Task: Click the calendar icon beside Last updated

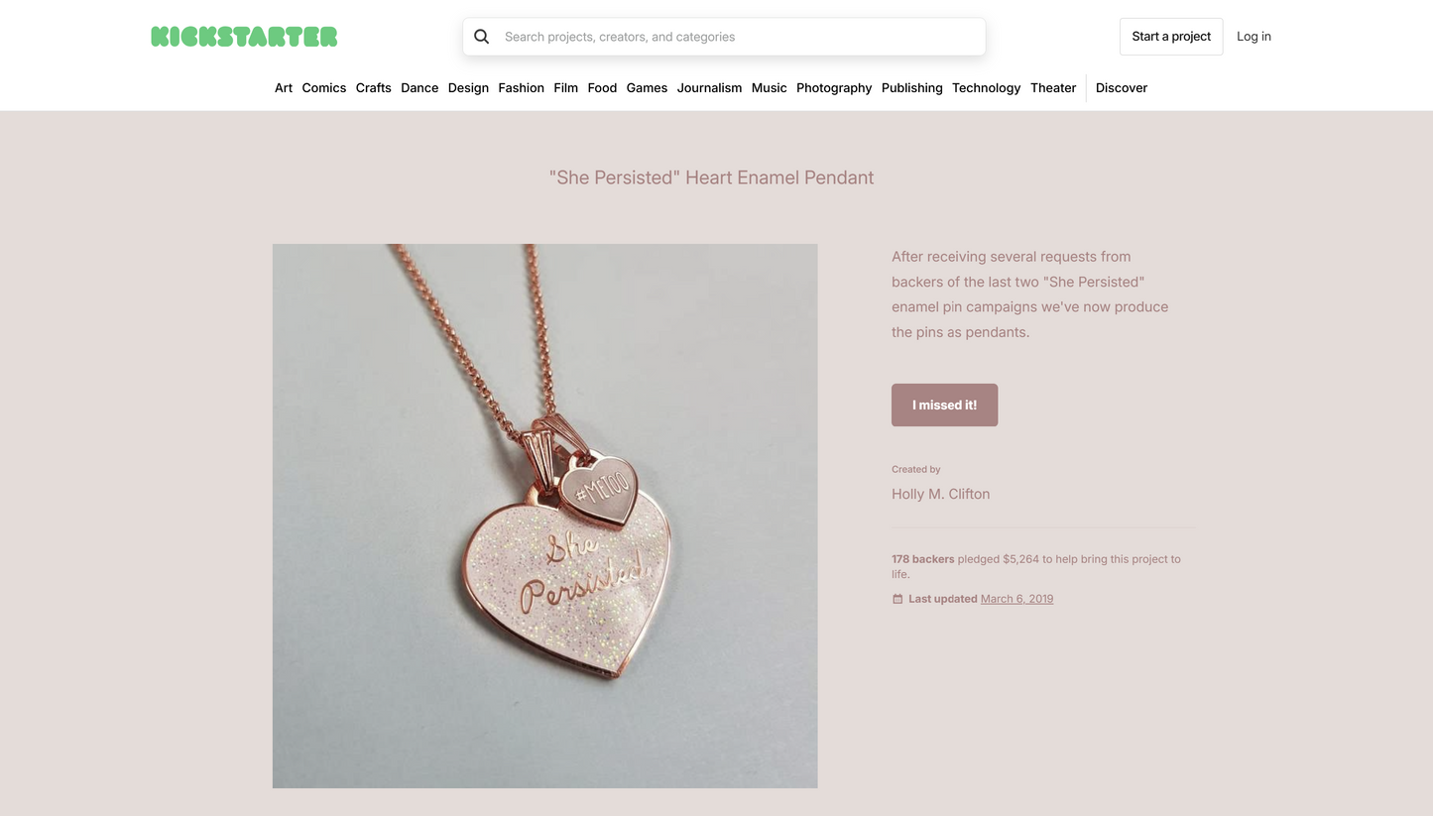Action: [x=896, y=599]
